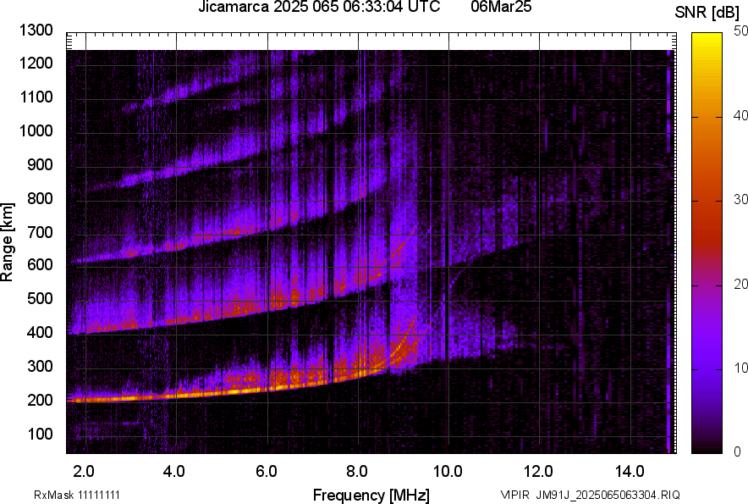Click the 2.0 tick on the frequency axis
The height and width of the screenshot is (504, 748).
[85, 468]
